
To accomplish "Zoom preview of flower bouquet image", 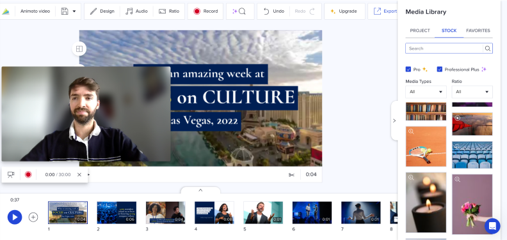I will (x=457, y=179).
